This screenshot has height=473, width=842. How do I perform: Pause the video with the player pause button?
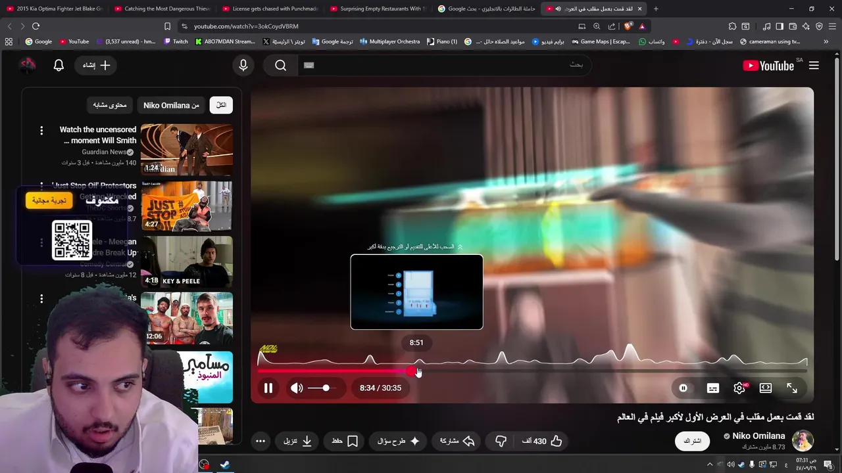268,388
